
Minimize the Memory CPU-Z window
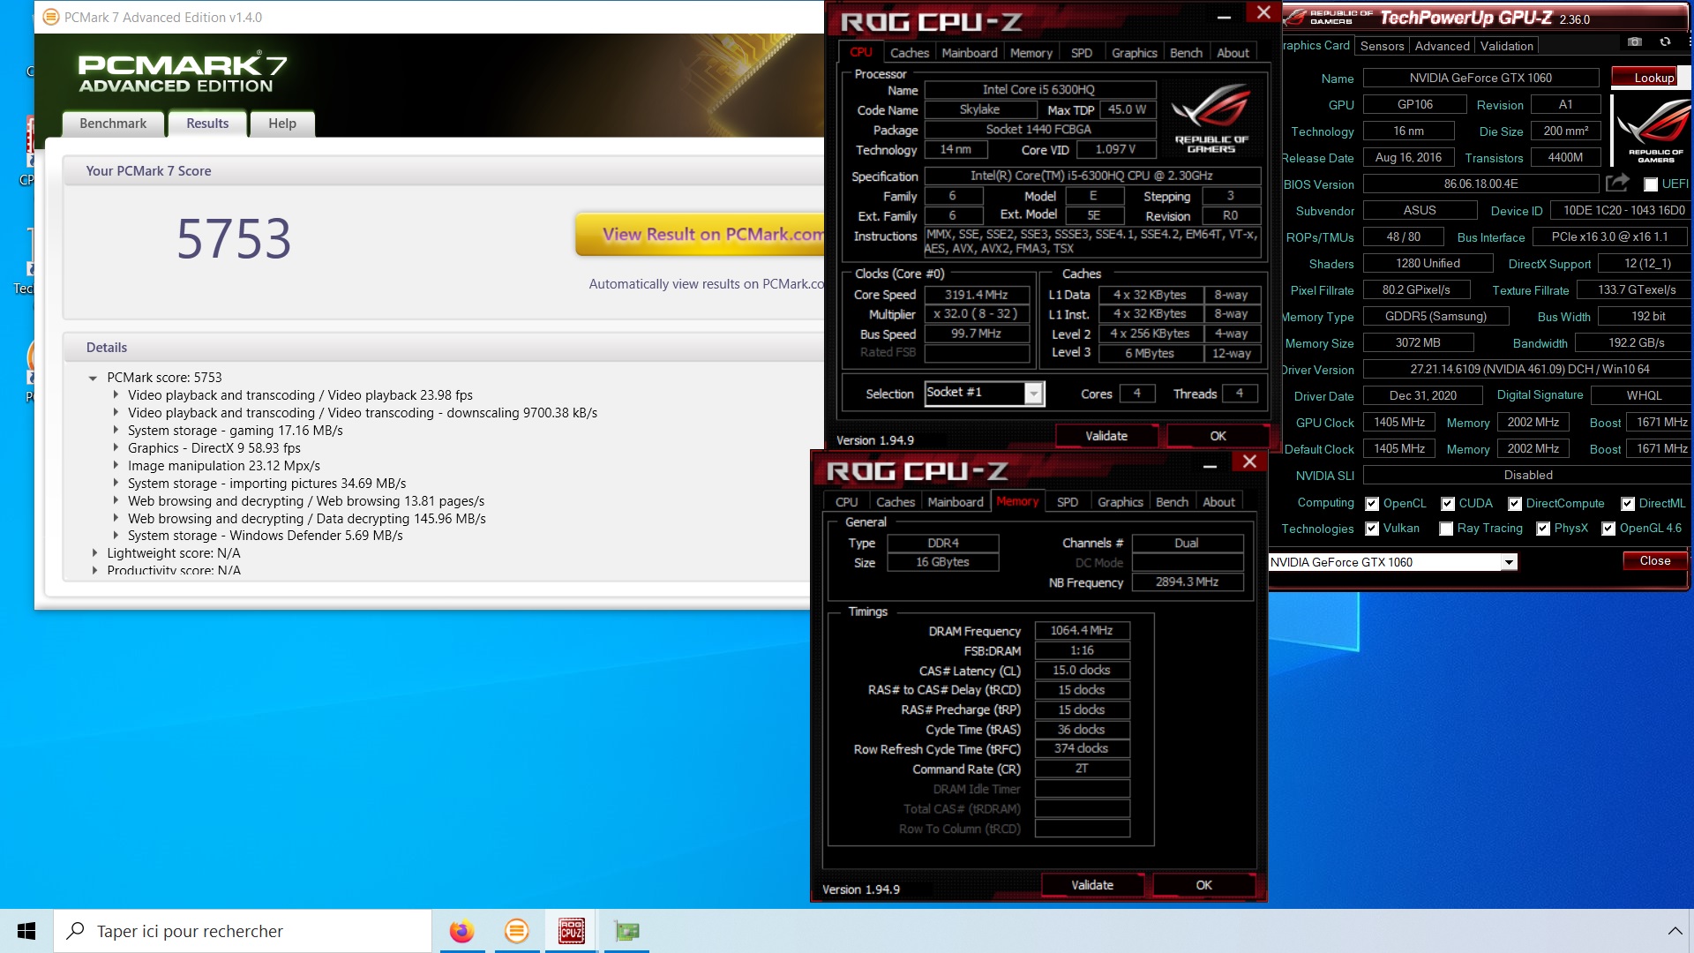click(x=1210, y=466)
